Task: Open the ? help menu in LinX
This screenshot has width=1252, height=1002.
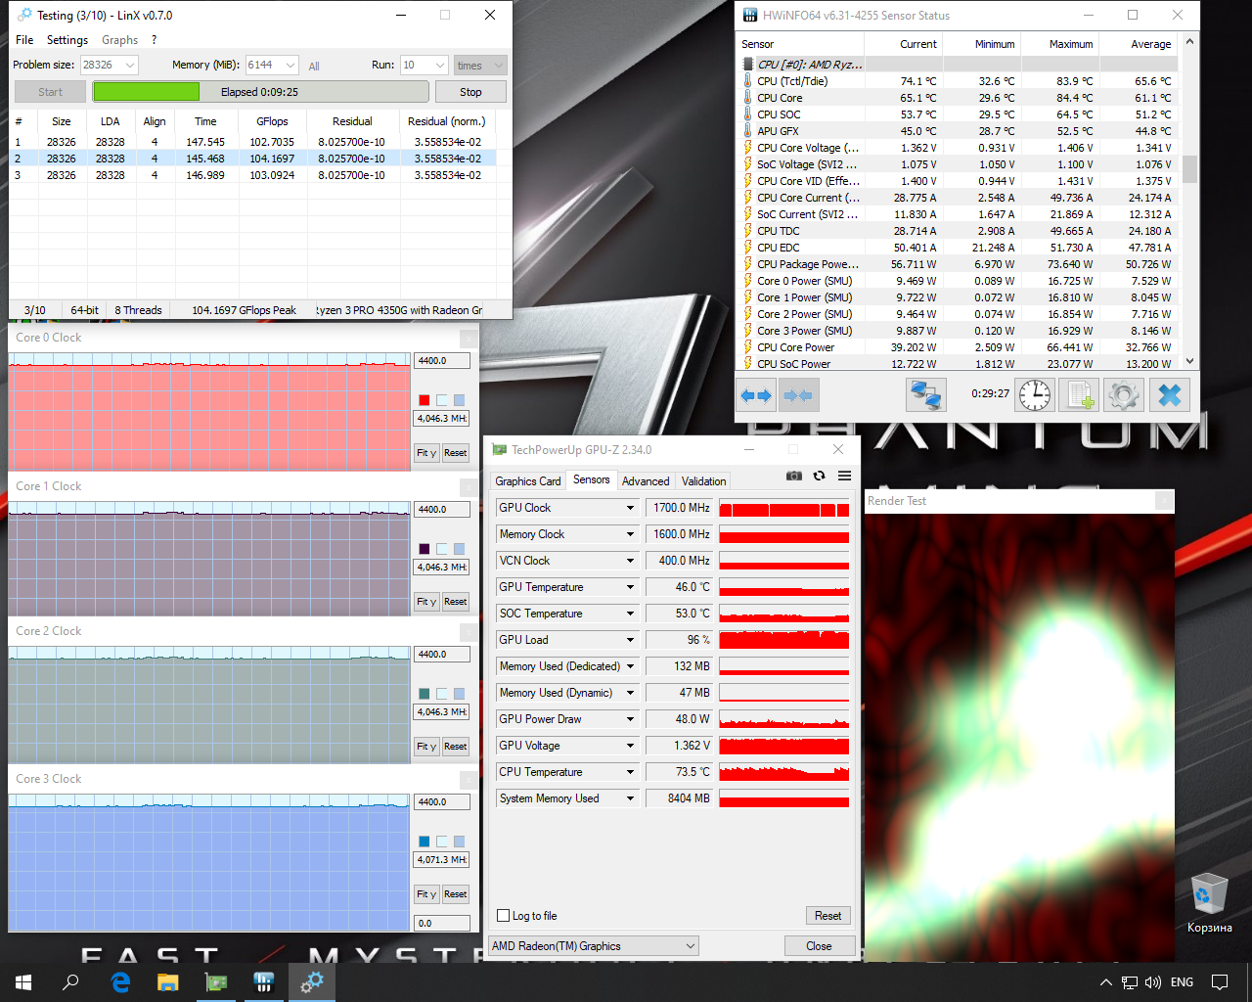Action: click(x=154, y=40)
